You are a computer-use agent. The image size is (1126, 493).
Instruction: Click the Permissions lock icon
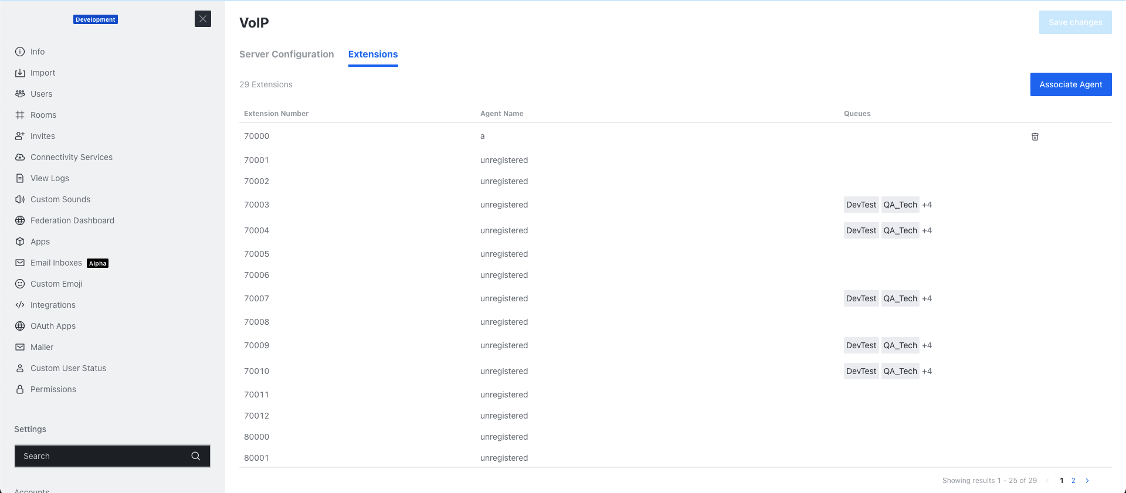20,389
